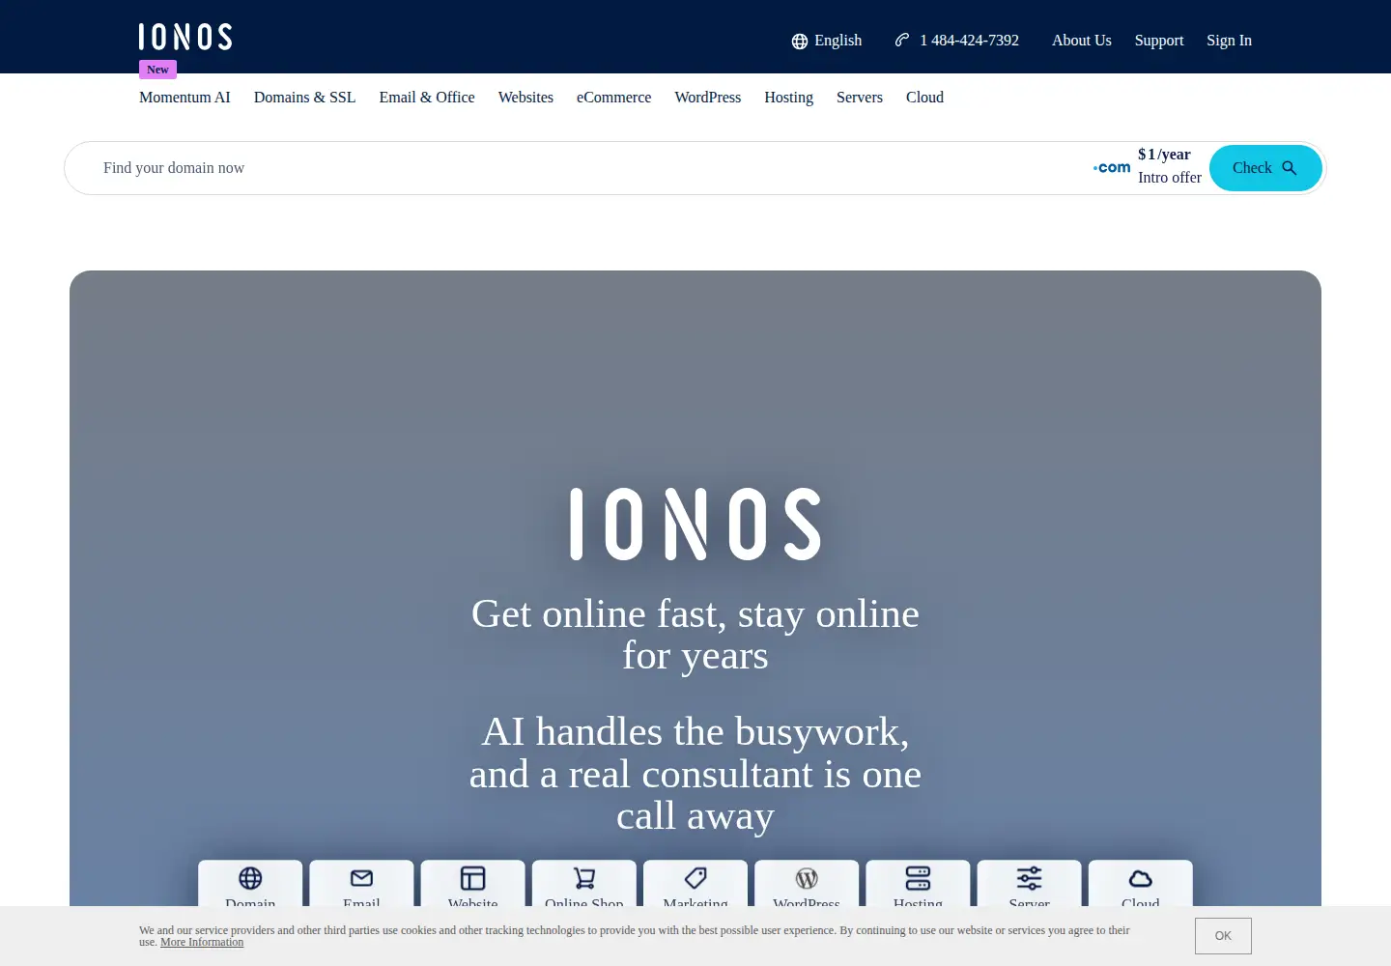This screenshot has height=966, width=1391.
Task: Click Sign In
Action: [1229, 41]
